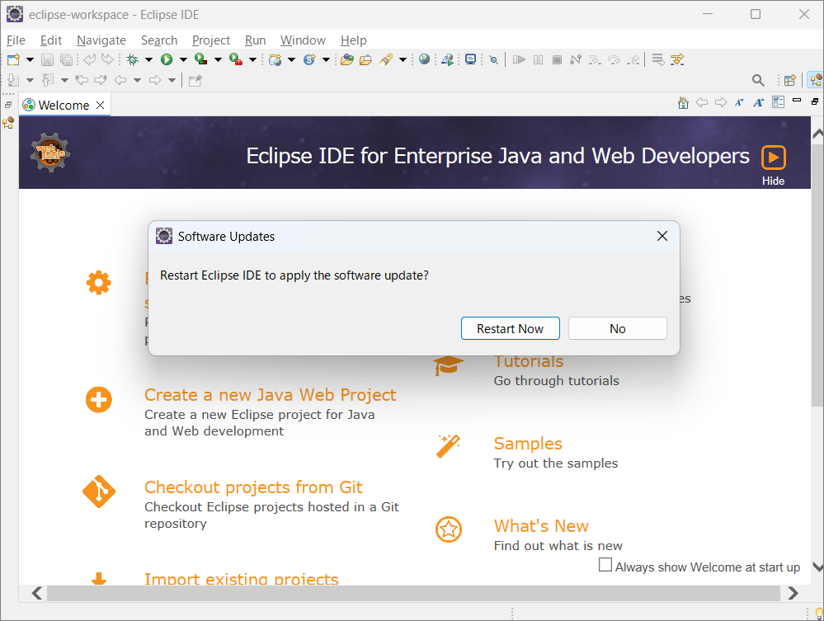Image resolution: width=824 pixels, height=621 pixels.
Task: Click the orange star What's New icon
Action: [449, 529]
